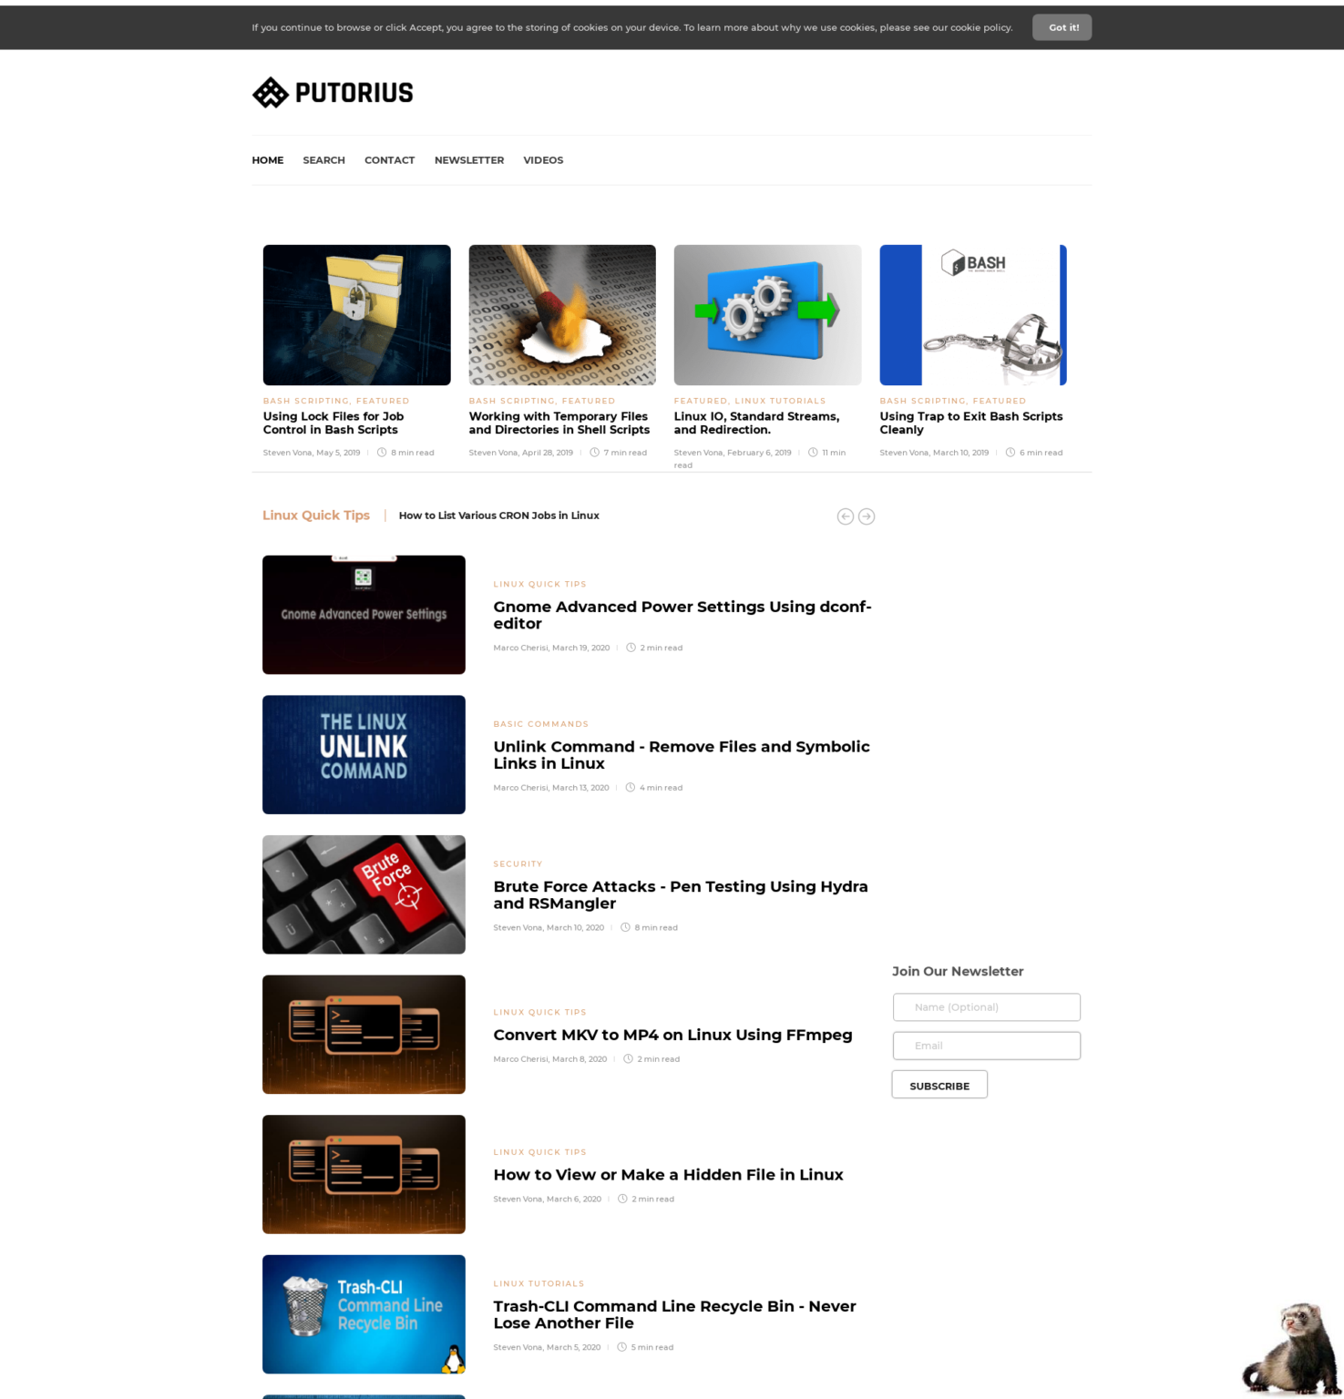The image size is (1344, 1399).
Task: Open Using Trap to Exit Bash Scripts article
Action: tap(971, 423)
